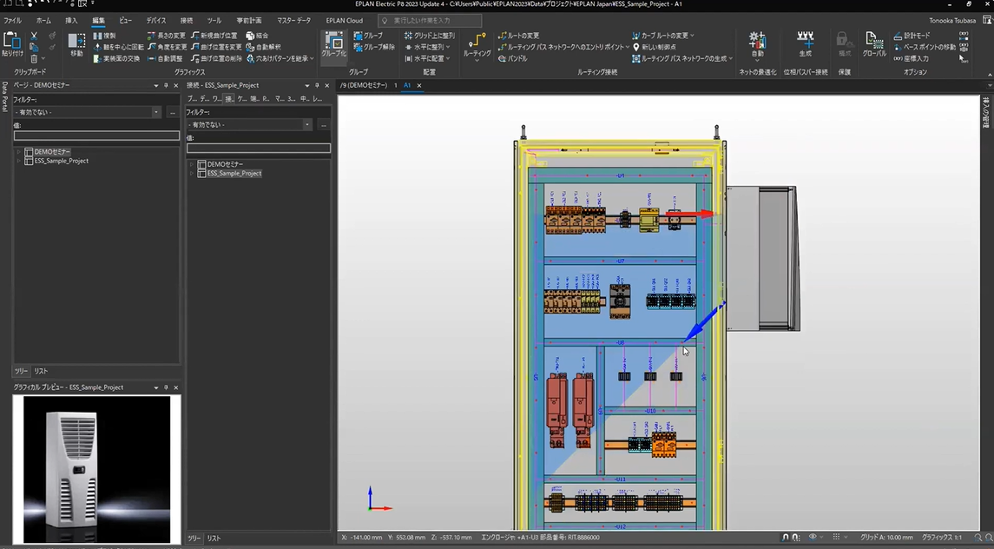
Task: Toggle 設計モード design mode
Action: tap(912, 36)
